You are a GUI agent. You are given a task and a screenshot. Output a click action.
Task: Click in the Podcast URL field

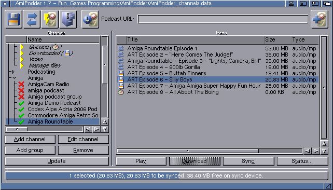pyautogui.click(x=223, y=19)
